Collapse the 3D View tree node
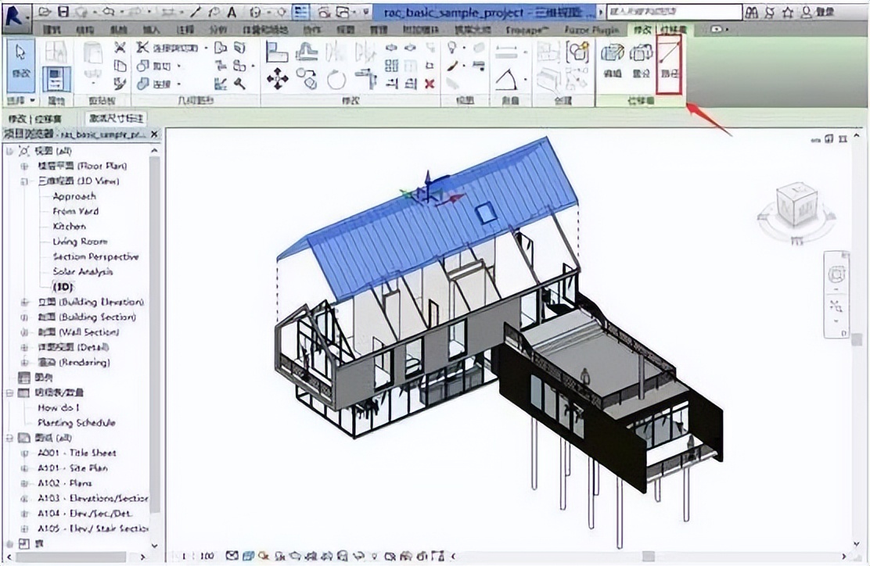This screenshot has height=566, width=870. pyautogui.click(x=24, y=181)
